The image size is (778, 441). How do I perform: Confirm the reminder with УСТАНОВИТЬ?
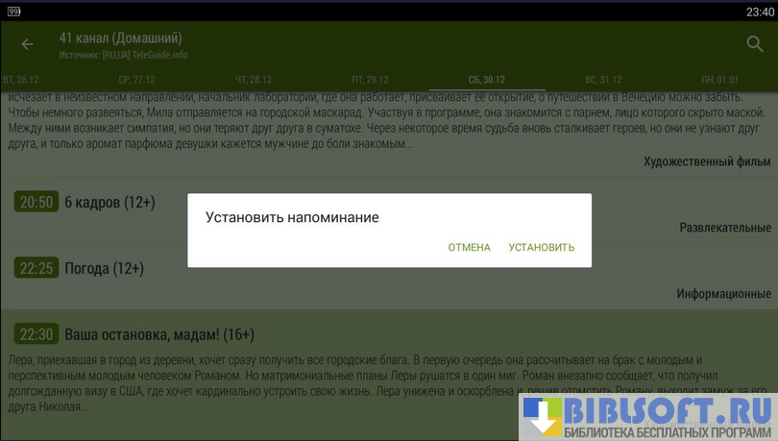[x=542, y=248]
